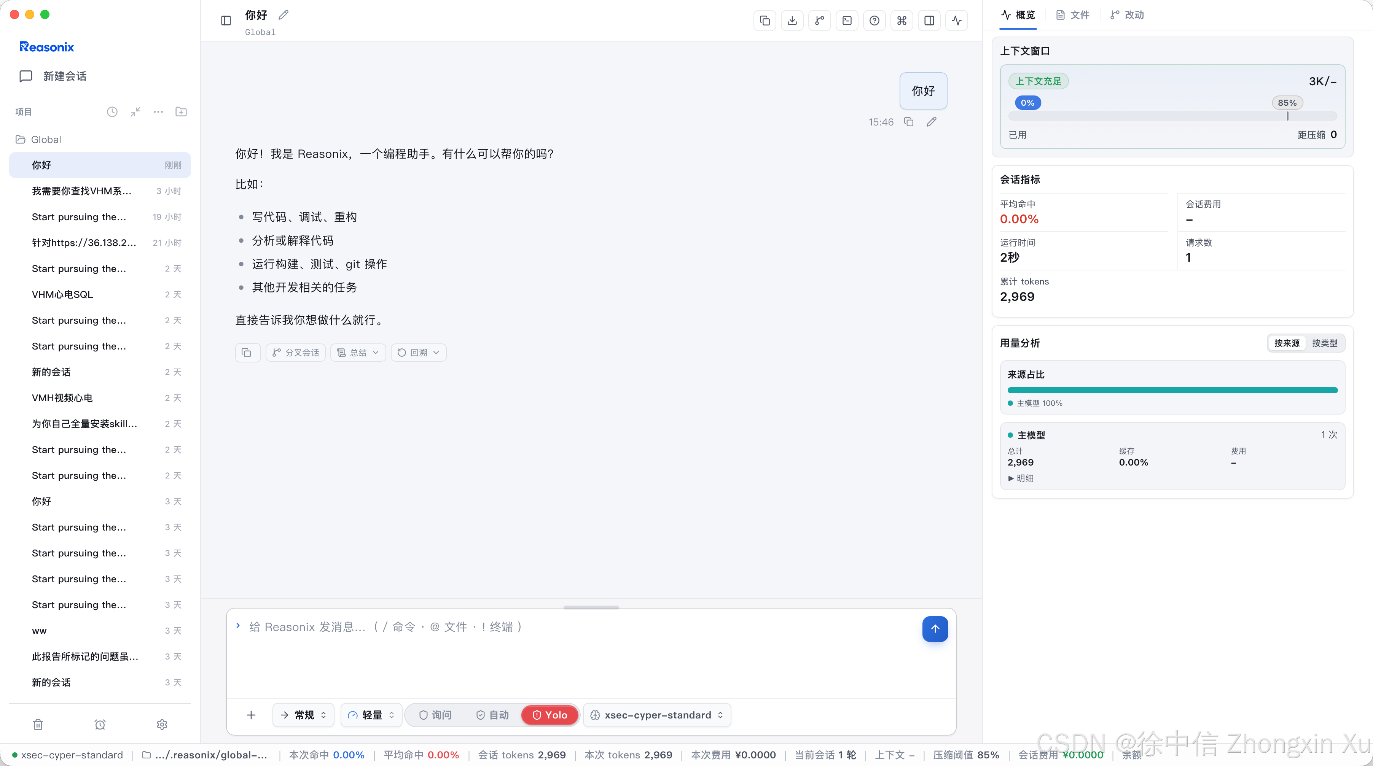Viewport: 1373px width, 766px height.
Task: Click the status bar model name xsec-cyper-standard
Action: pos(67,755)
